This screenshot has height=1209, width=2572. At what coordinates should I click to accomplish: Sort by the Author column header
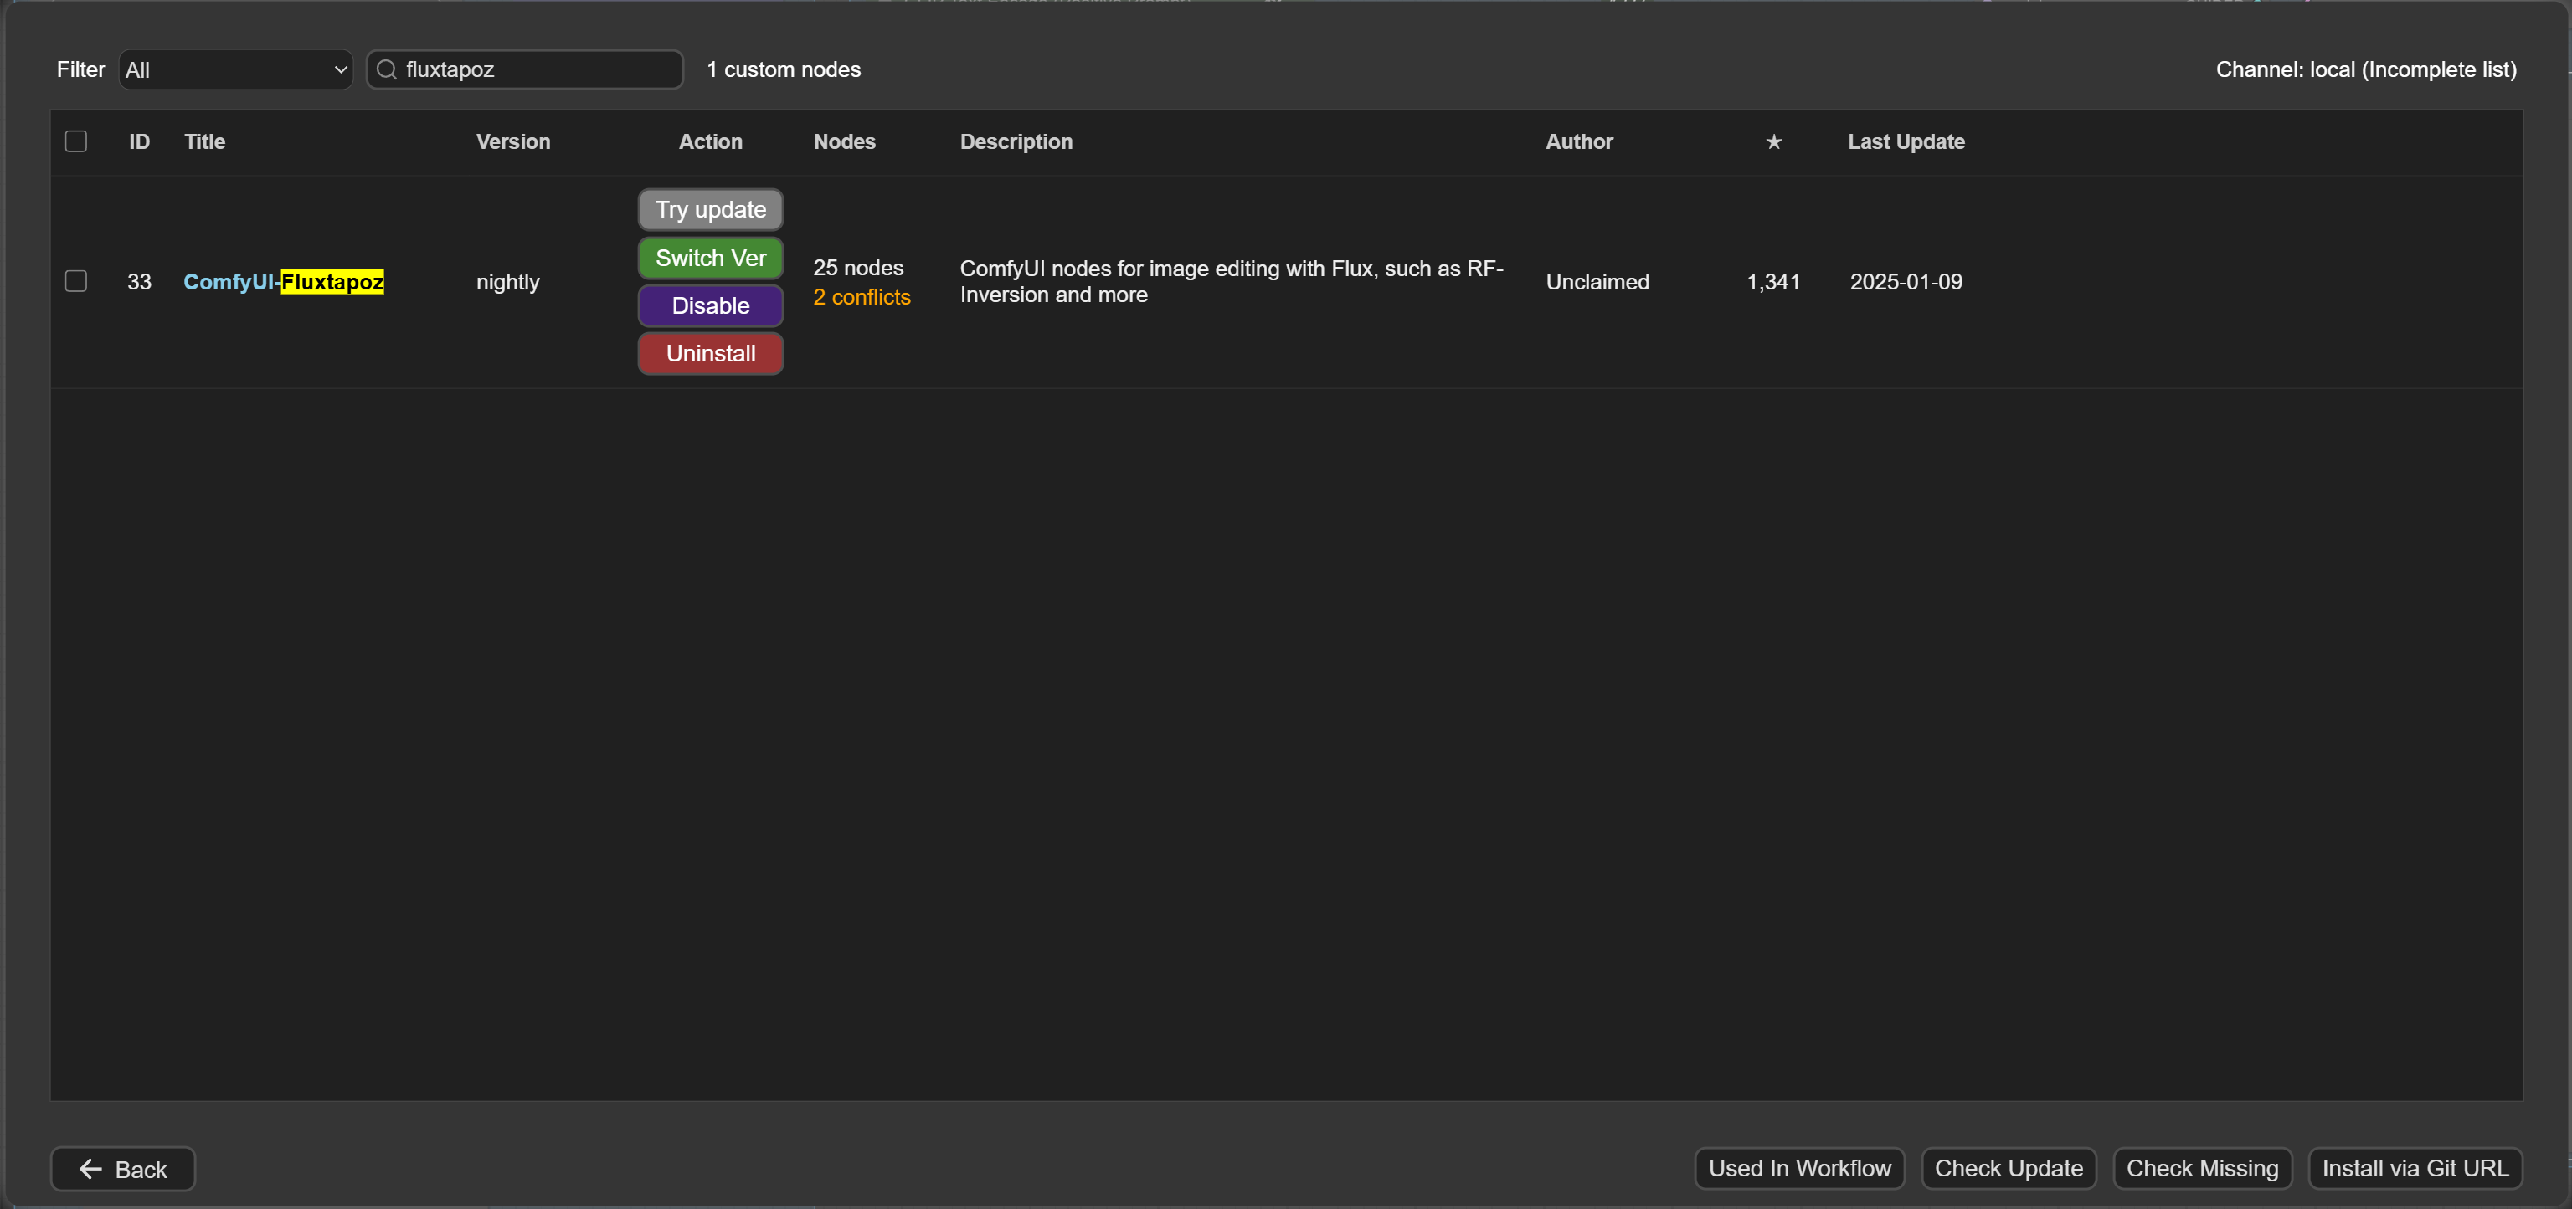click(1578, 141)
